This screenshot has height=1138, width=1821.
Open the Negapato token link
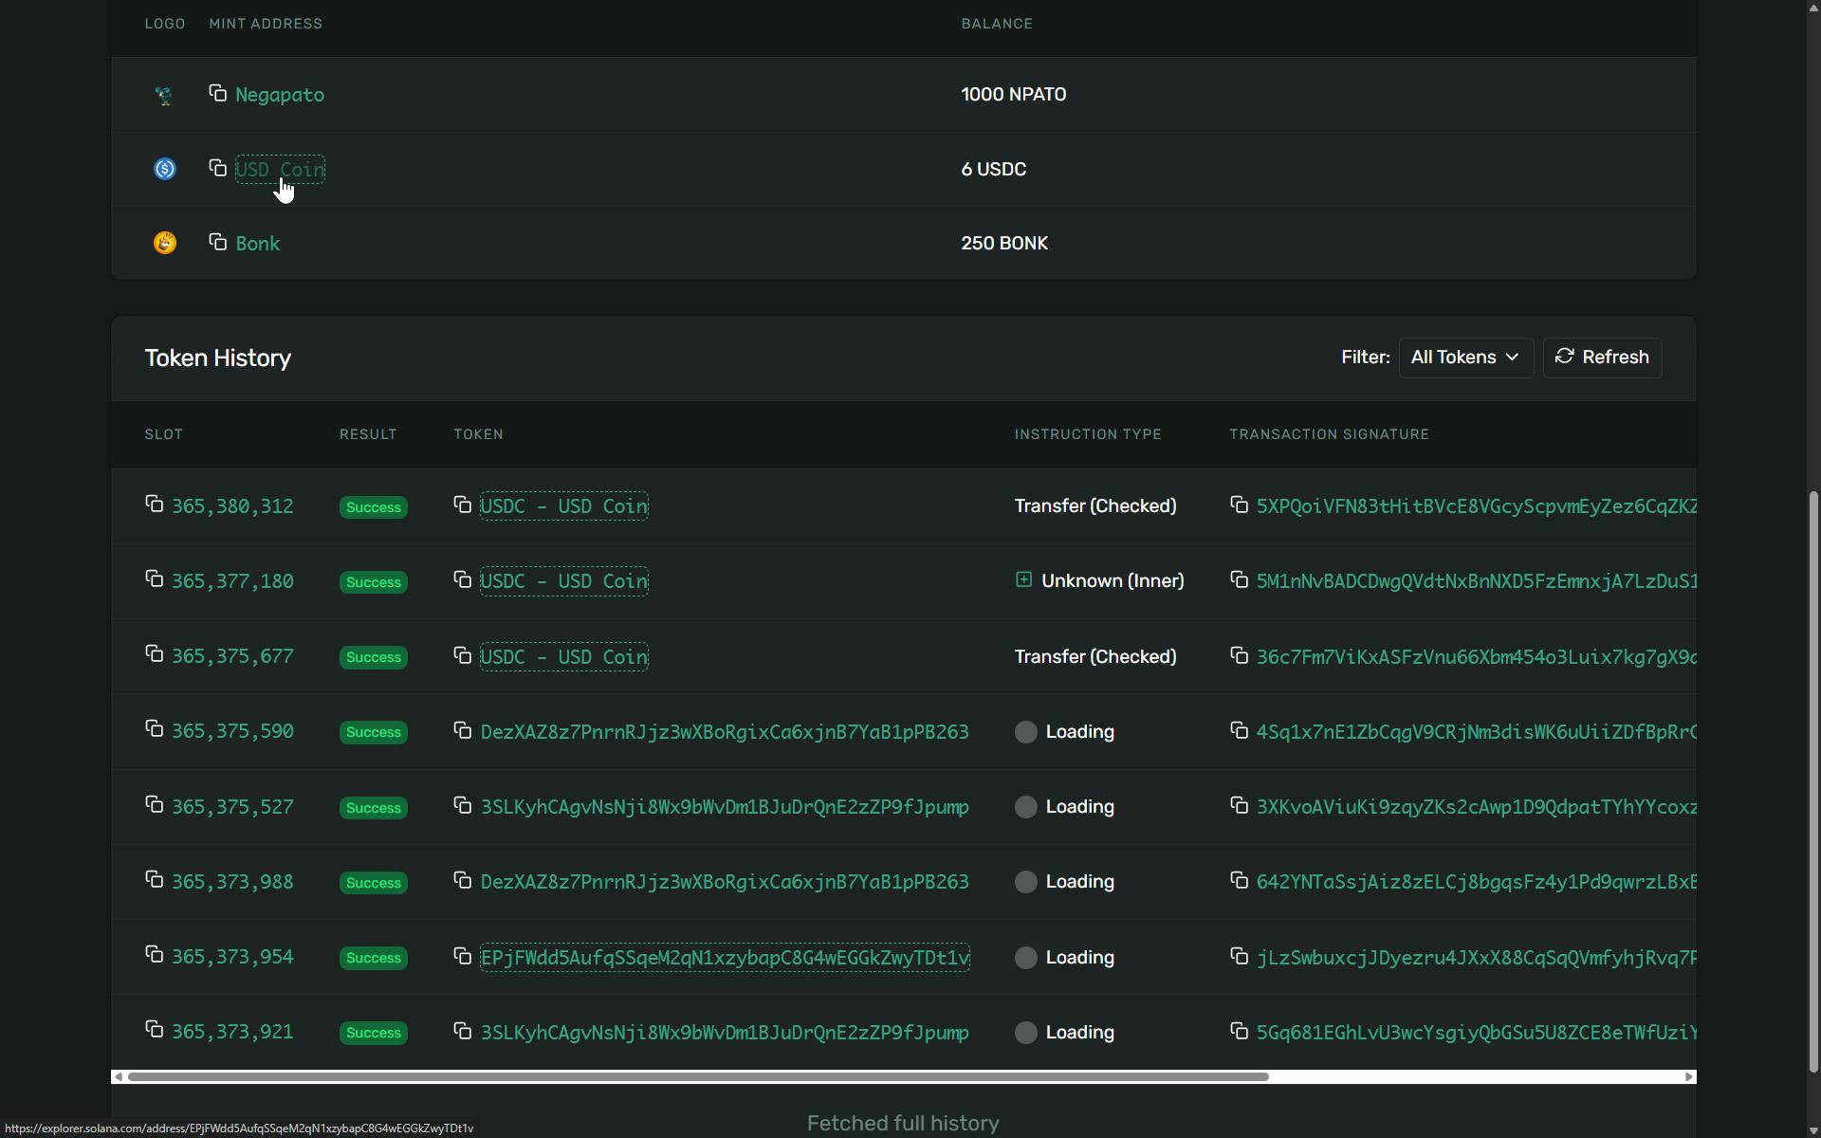[x=280, y=95]
